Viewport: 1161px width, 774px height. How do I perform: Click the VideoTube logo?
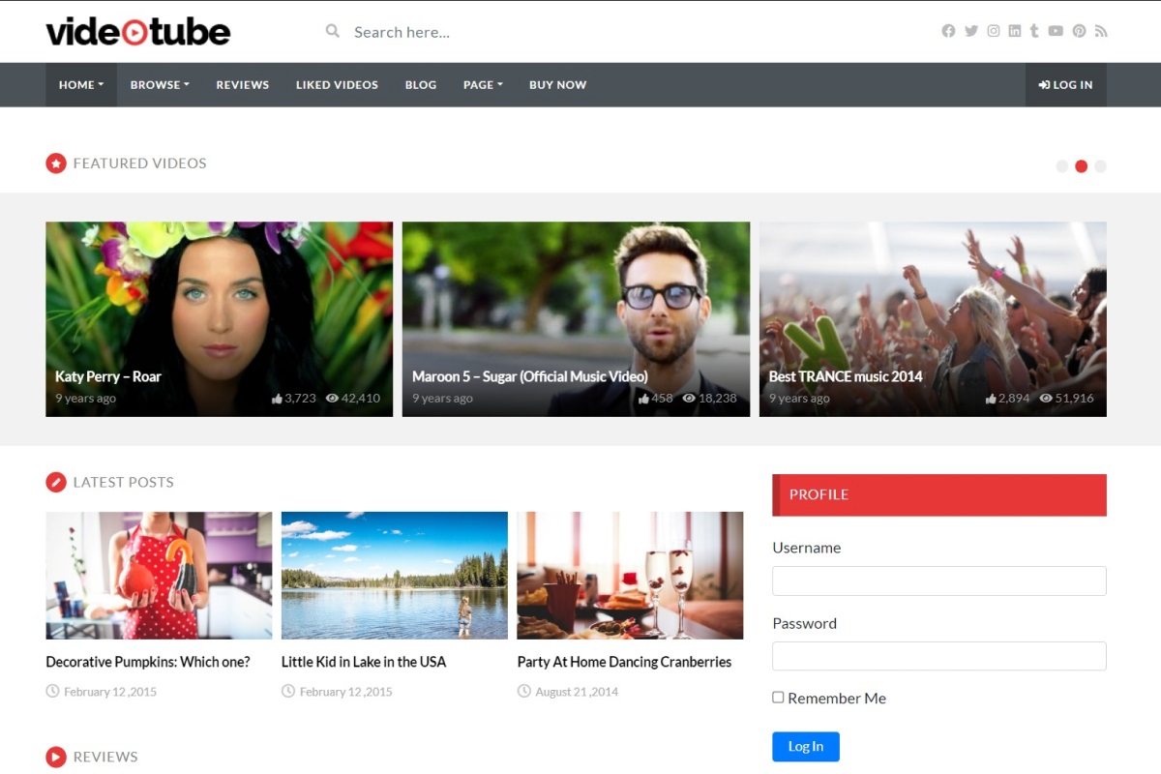click(x=138, y=31)
